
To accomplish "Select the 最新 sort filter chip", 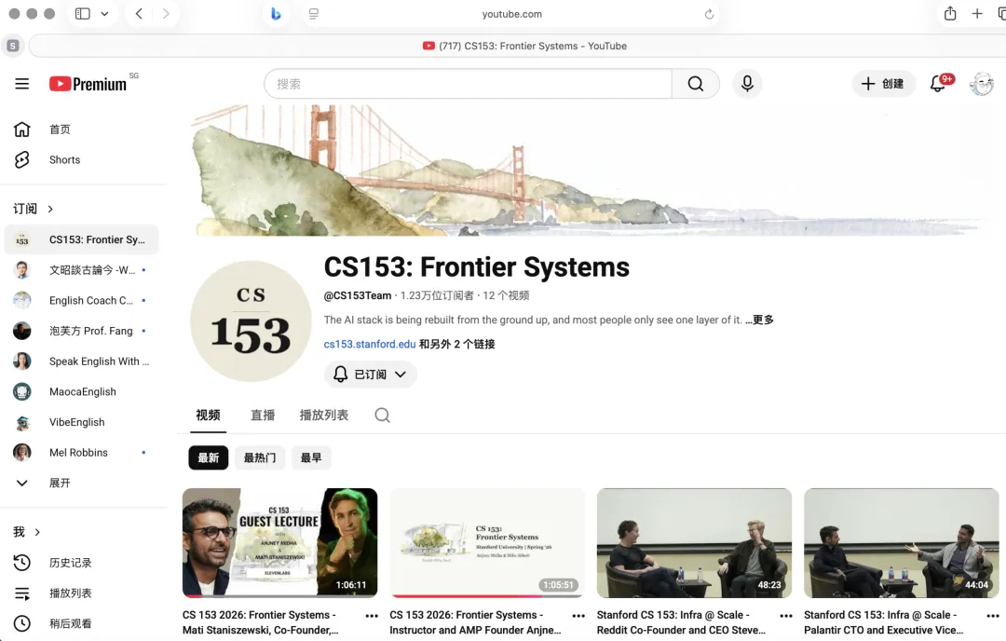I will (x=209, y=457).
